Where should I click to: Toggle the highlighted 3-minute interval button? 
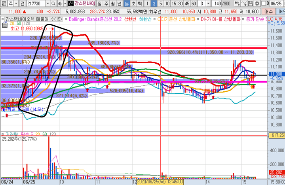click(154, 4)
